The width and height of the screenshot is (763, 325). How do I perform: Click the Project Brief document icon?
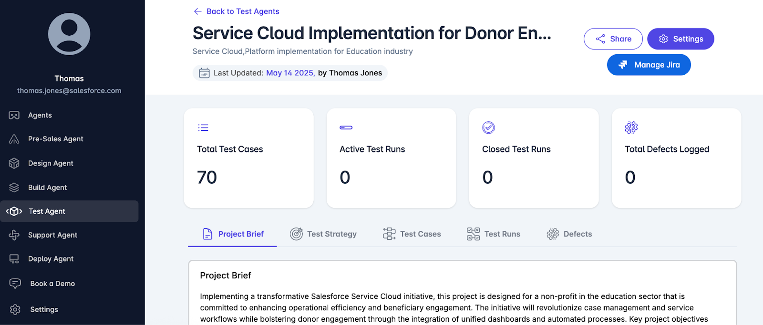(207, 234)
